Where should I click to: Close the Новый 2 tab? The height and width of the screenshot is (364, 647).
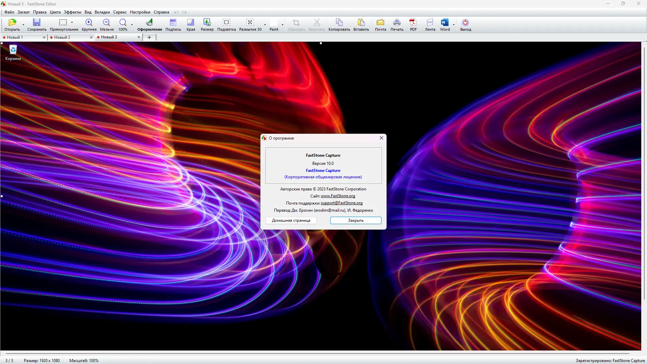tap(91, 37)
